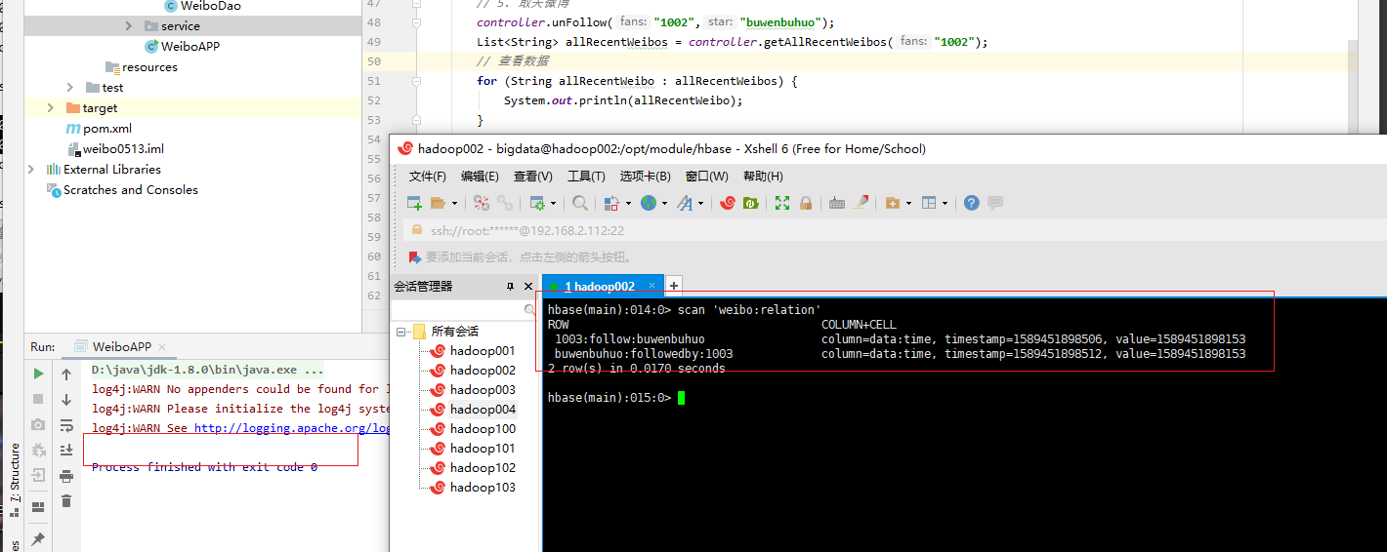The height and width of the screenshot is (552, 1387).
Task: Click down arrow in Run console toolbar
Action: (x=66, y=400)
